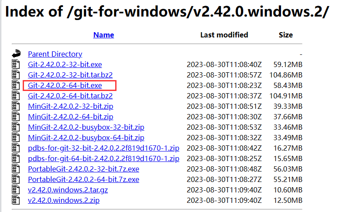The width and height of the screenshot is (353, 212).
Task: Click the size value 55.21MB
Action: point(288,179)
